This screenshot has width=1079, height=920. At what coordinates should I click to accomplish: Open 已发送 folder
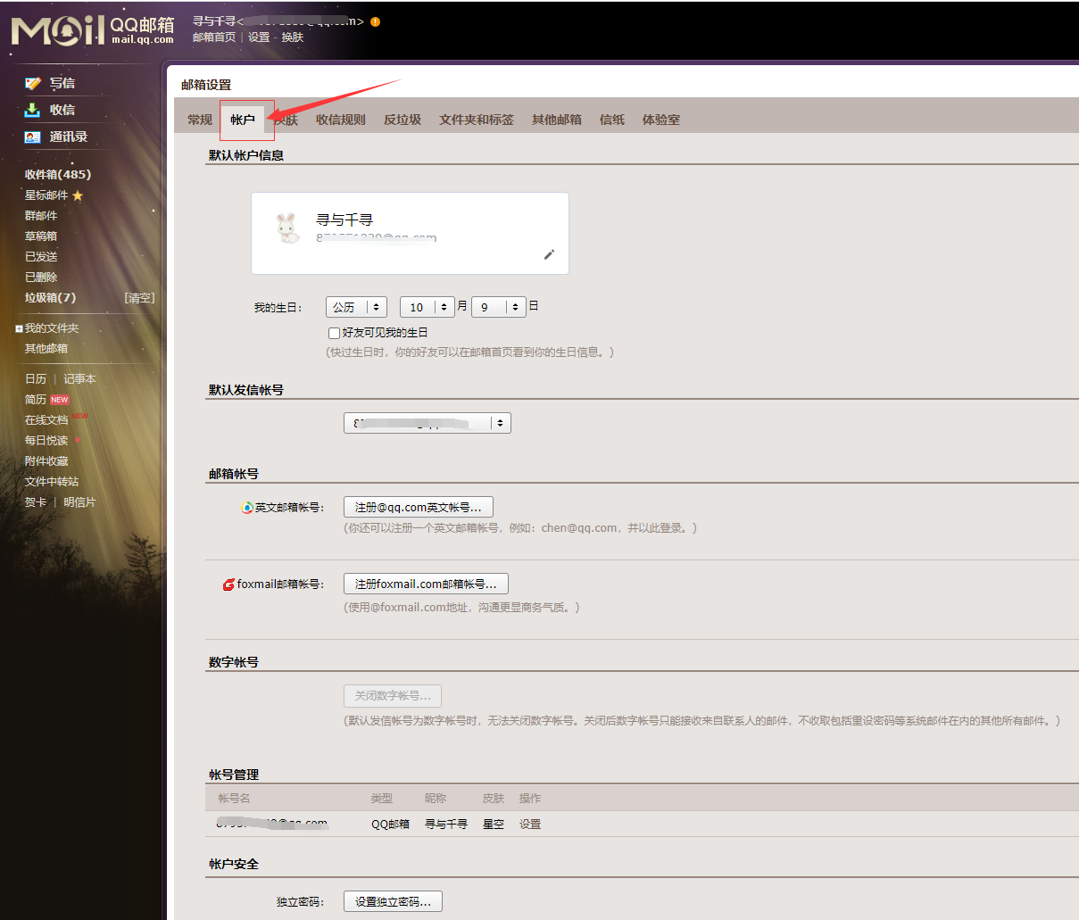coord(41,257)
